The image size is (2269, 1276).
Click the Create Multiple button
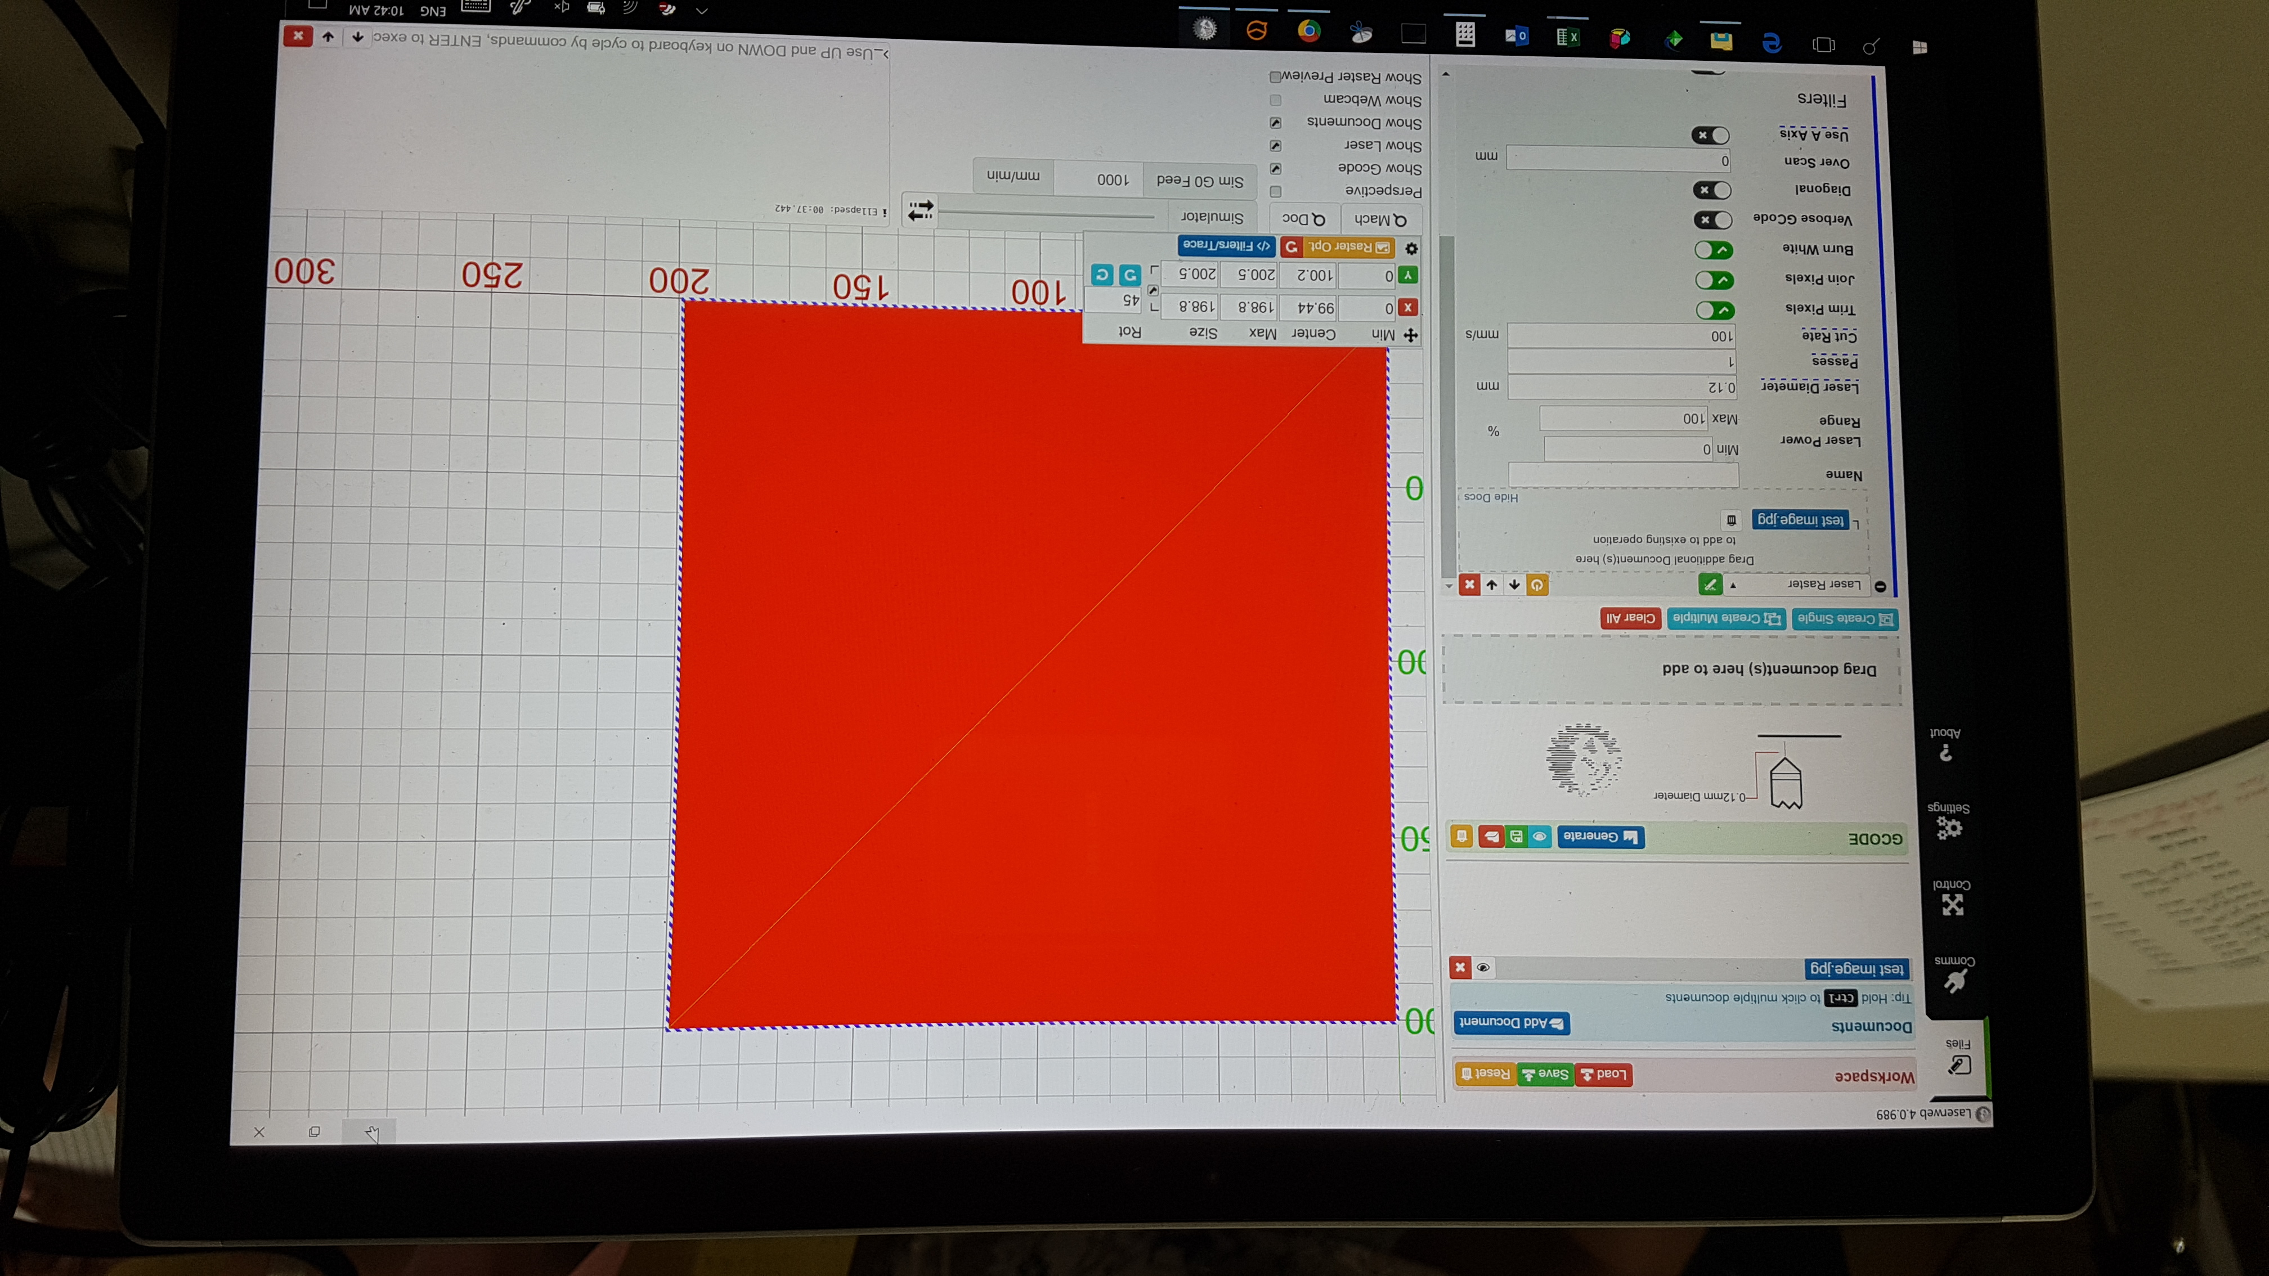click(1725, 618)
